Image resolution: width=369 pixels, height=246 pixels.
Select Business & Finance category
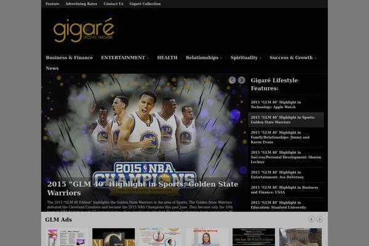[x=69, y=58]
